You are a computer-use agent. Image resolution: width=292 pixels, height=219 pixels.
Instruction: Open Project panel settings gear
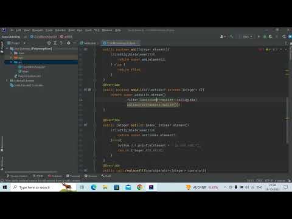[x=69, y=43]
